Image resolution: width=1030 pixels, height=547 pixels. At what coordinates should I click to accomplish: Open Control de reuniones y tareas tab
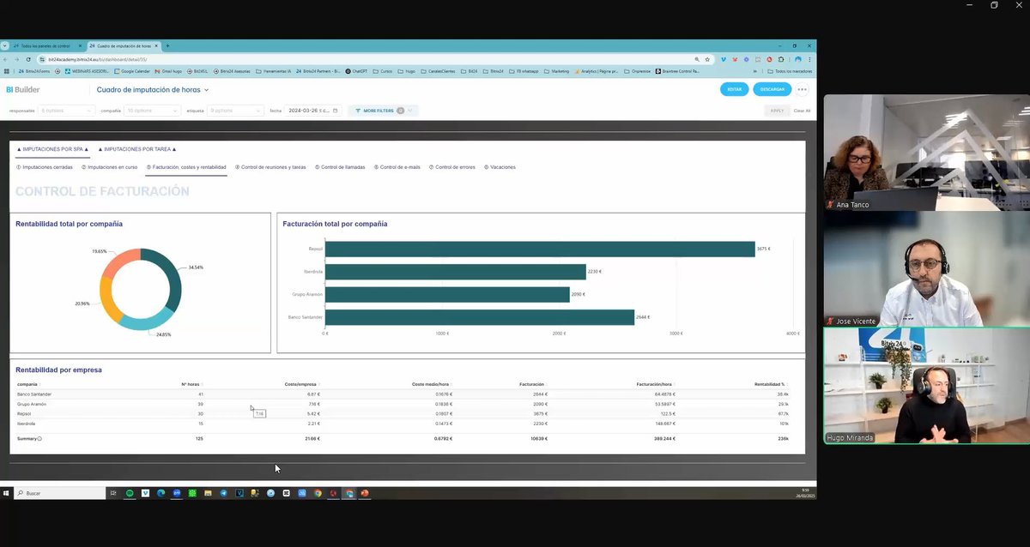pyautogui.click(x=270, y=167)
